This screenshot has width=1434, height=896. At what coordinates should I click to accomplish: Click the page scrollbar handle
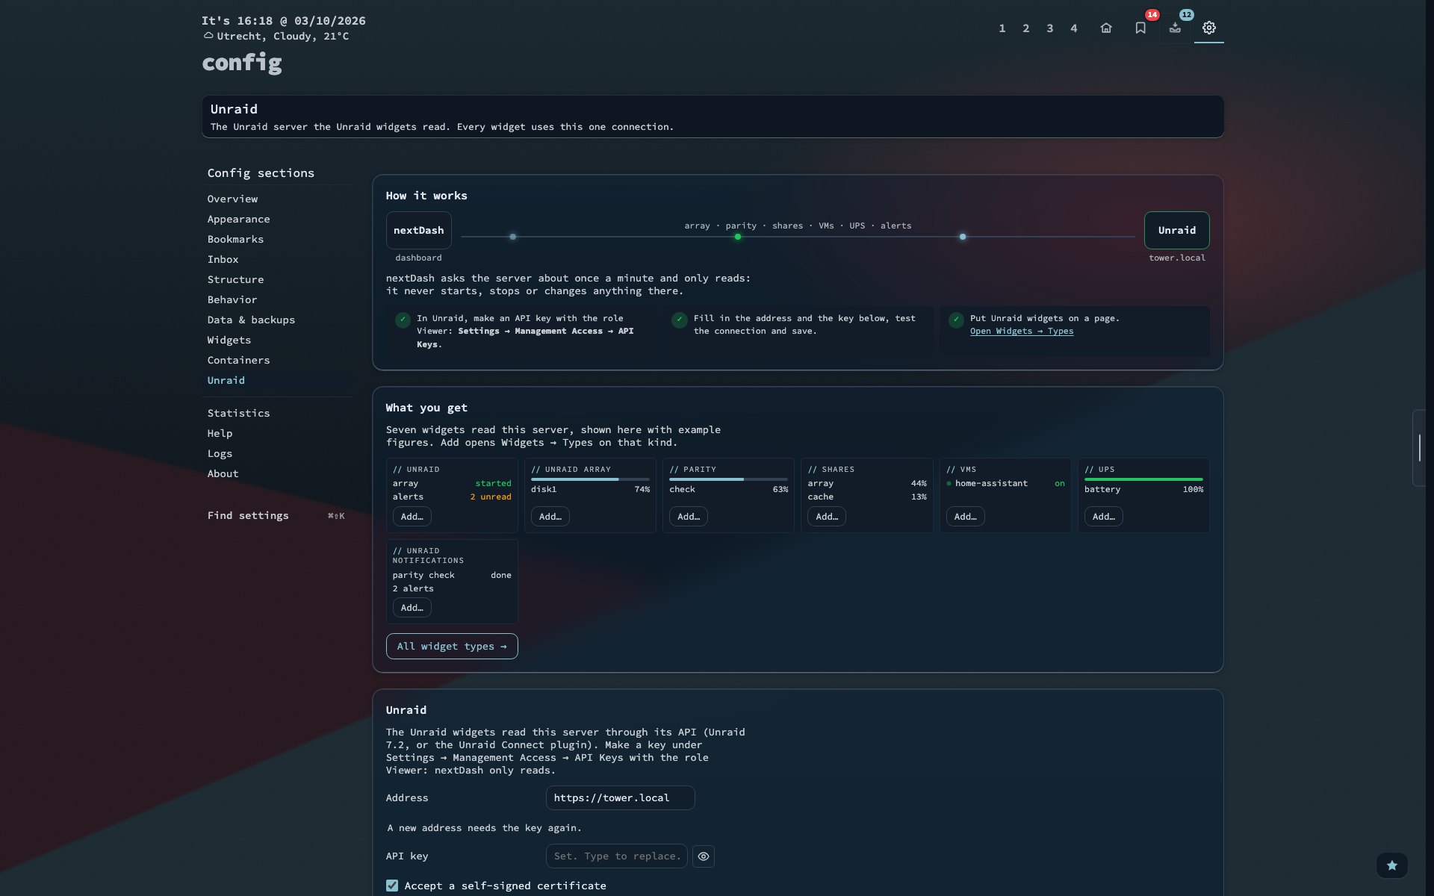pos(1420,448)
